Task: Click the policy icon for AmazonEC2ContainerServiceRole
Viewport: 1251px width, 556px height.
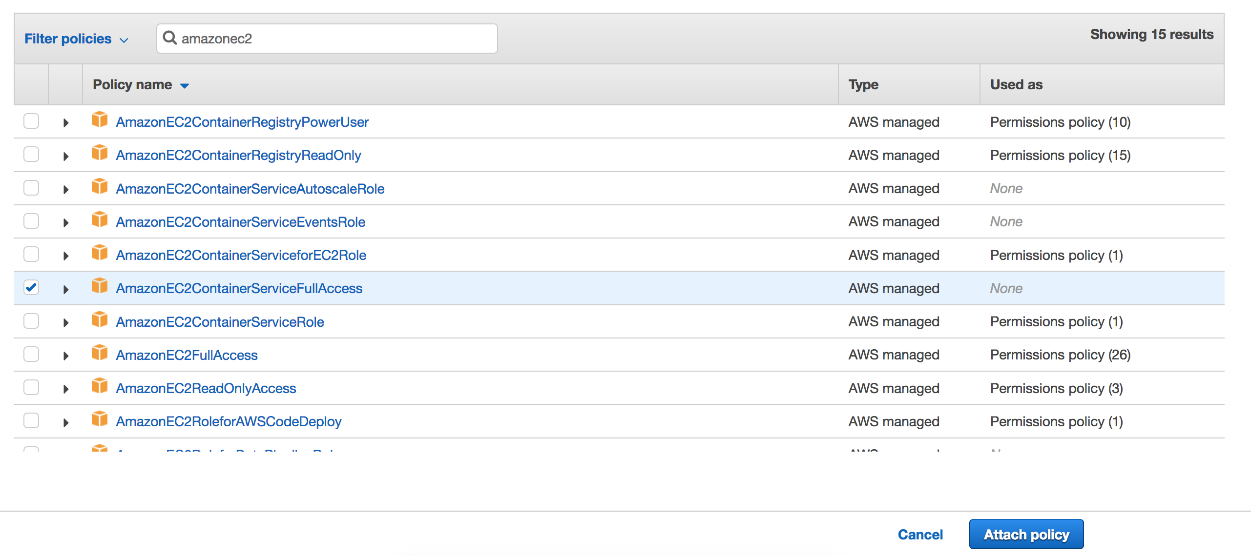Action: coord(100,319)
